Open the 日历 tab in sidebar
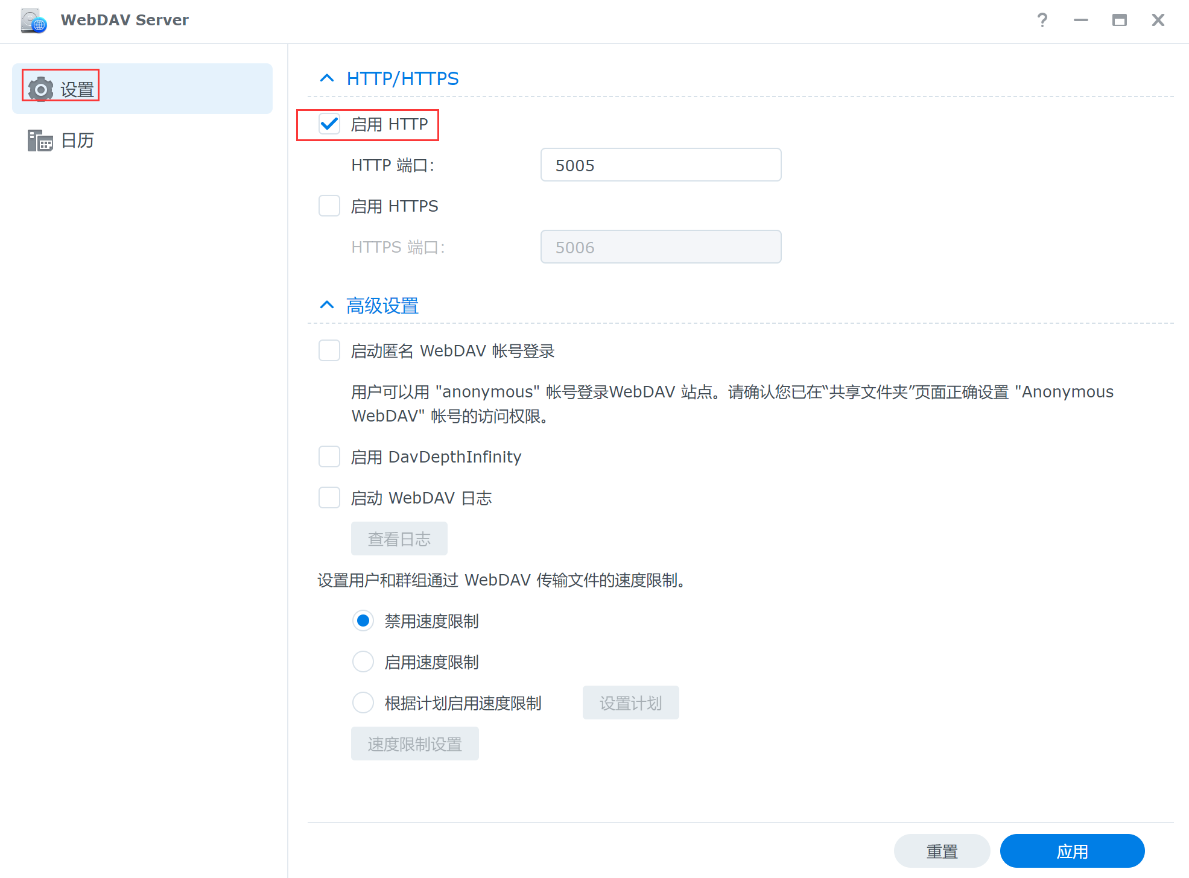The width and height of the screenshot is (1189, 878). (77, 141)
